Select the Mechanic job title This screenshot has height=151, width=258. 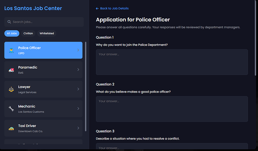pyautogui.click(x=27, y=106)
